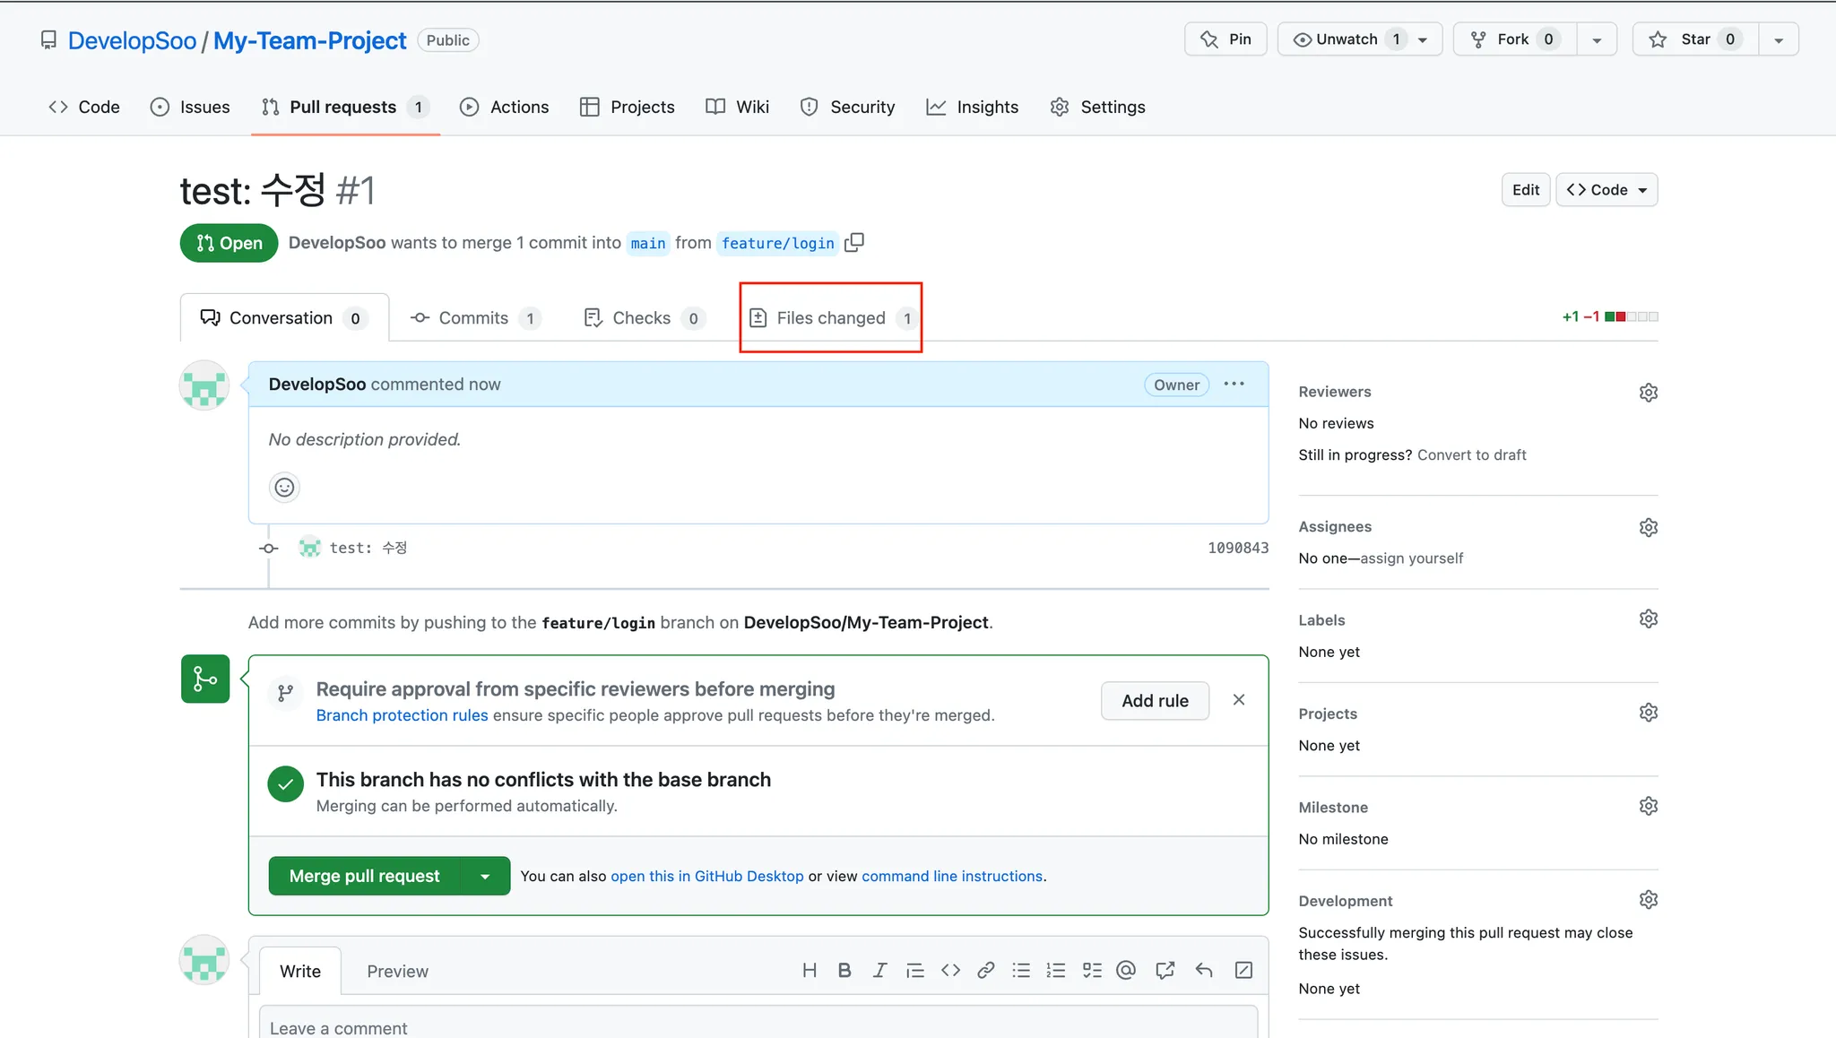Open the Code dropdown next to Edit
This screenshot has height=1038, width=1836.
click(x=1606, y=190)
